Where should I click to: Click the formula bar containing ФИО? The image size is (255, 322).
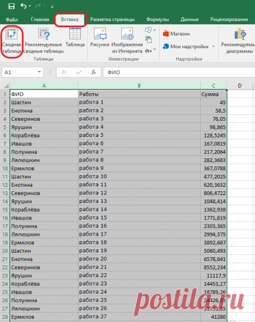(178, 72)
